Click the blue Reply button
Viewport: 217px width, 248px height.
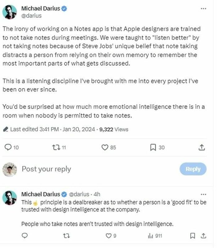click(x=193, y=169)
